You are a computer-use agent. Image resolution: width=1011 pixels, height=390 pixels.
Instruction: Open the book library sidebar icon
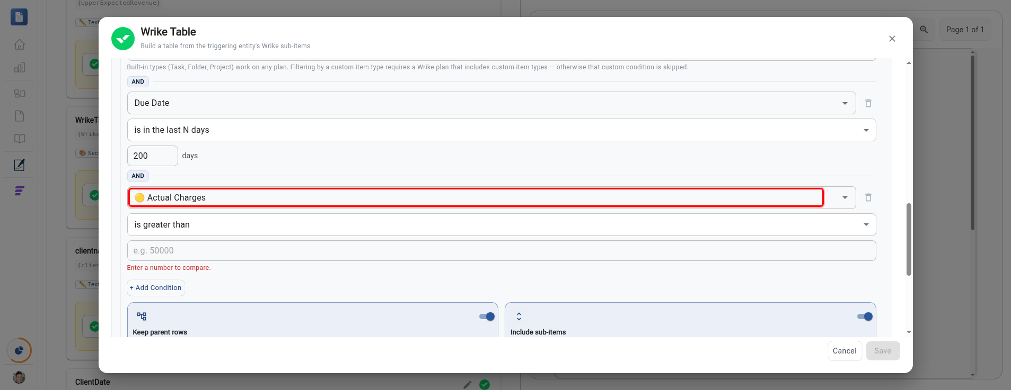pyautogui.click(x=20, y=139)
